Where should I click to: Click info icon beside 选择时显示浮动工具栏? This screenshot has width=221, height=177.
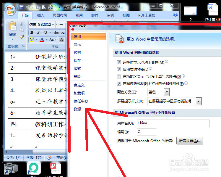pos(166,62)
